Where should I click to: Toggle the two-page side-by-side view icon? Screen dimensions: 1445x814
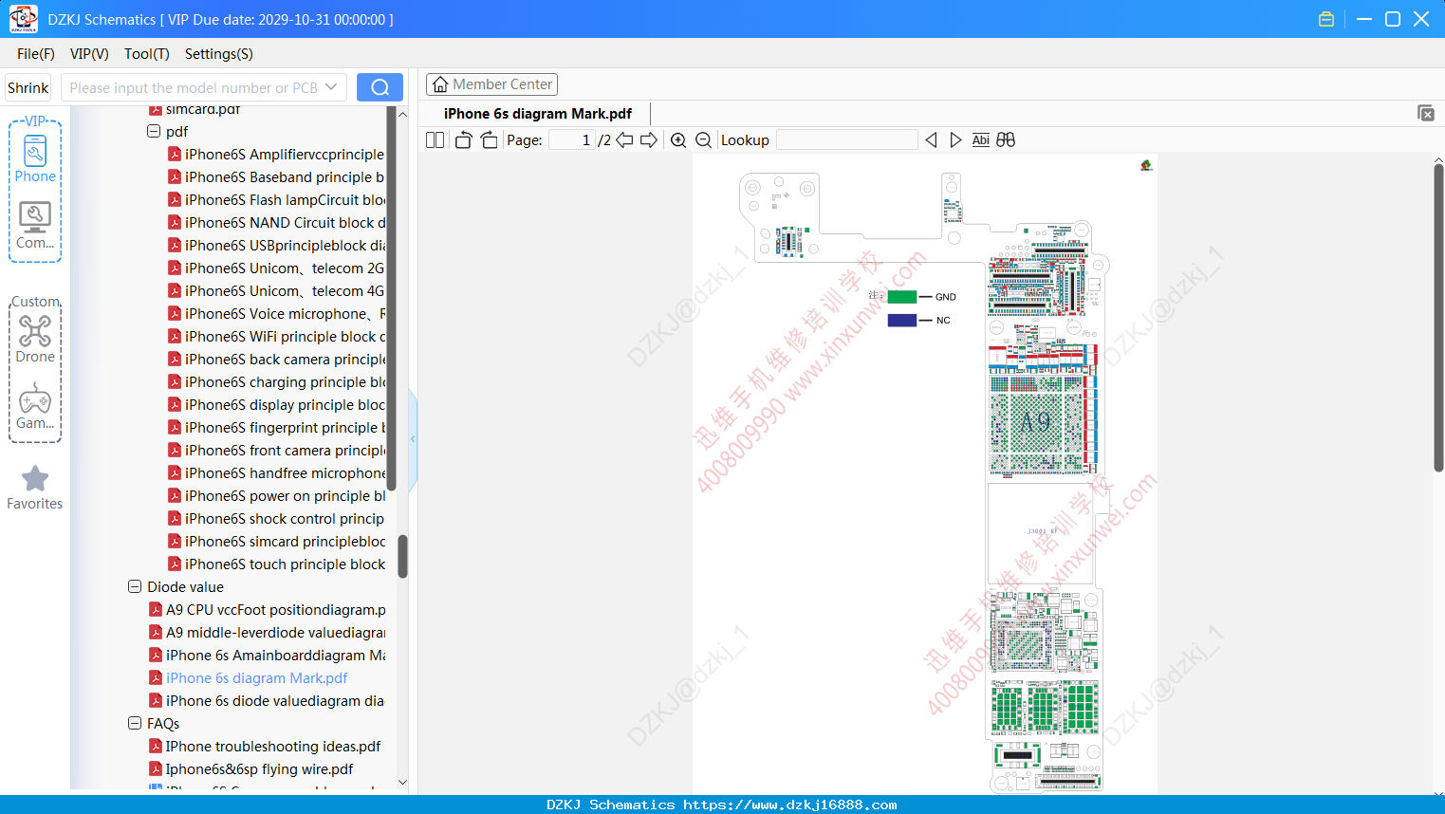[435, 140]
